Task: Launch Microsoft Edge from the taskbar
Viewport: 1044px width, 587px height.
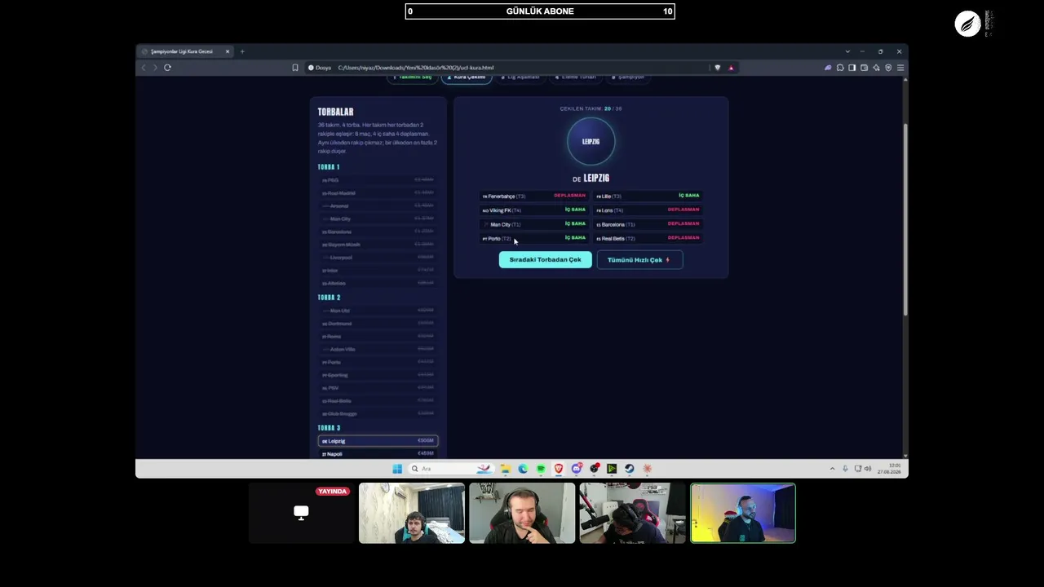Action: (523, 469)
